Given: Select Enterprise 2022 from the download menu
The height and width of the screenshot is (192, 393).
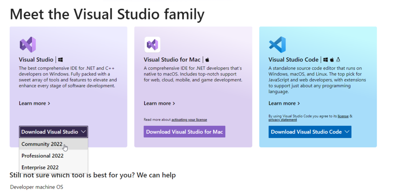Looking at the screenshot, I should [54, 167].
